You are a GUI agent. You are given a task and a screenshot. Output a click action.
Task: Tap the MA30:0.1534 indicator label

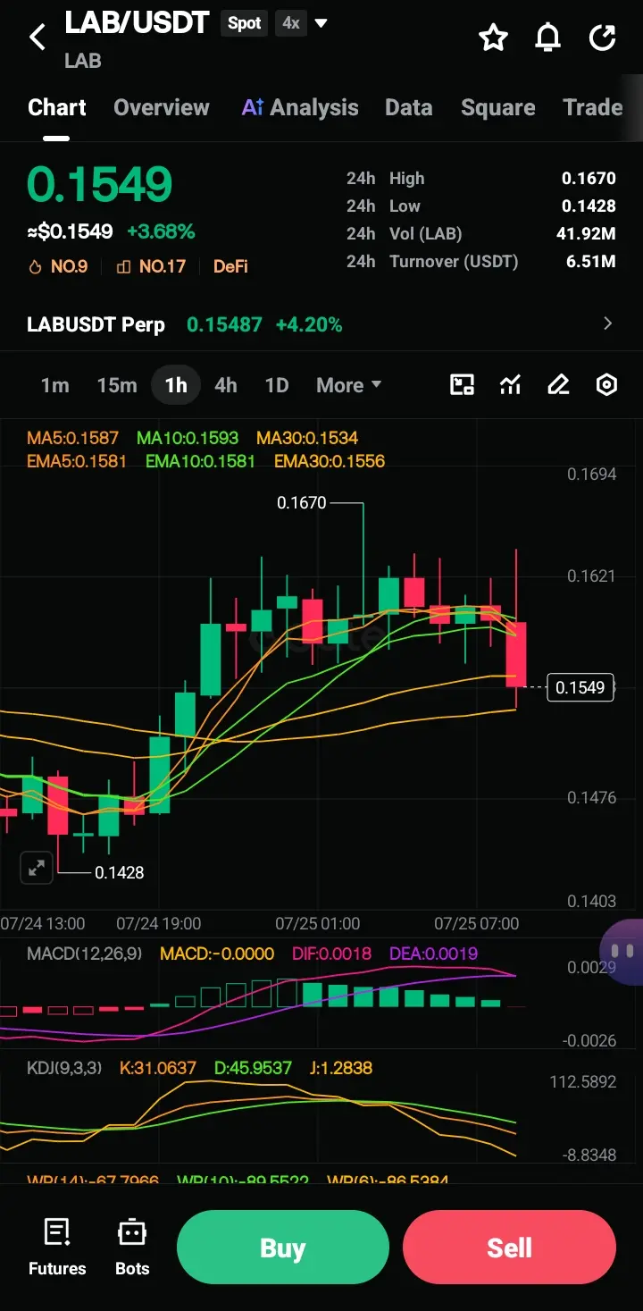point(307,438)
